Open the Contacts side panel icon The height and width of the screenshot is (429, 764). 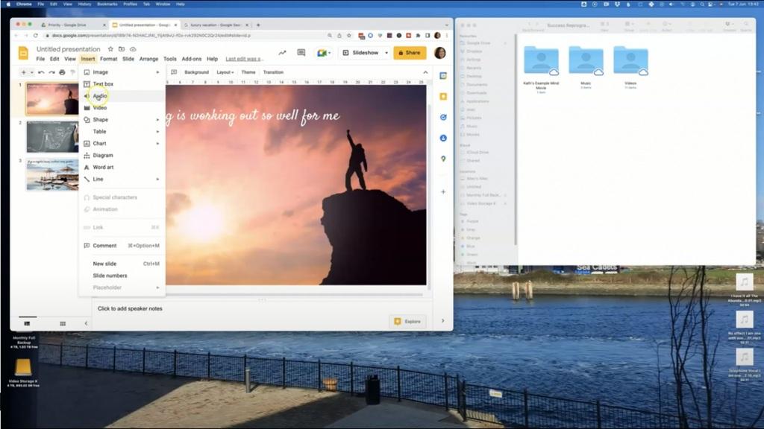coord(443,138)
